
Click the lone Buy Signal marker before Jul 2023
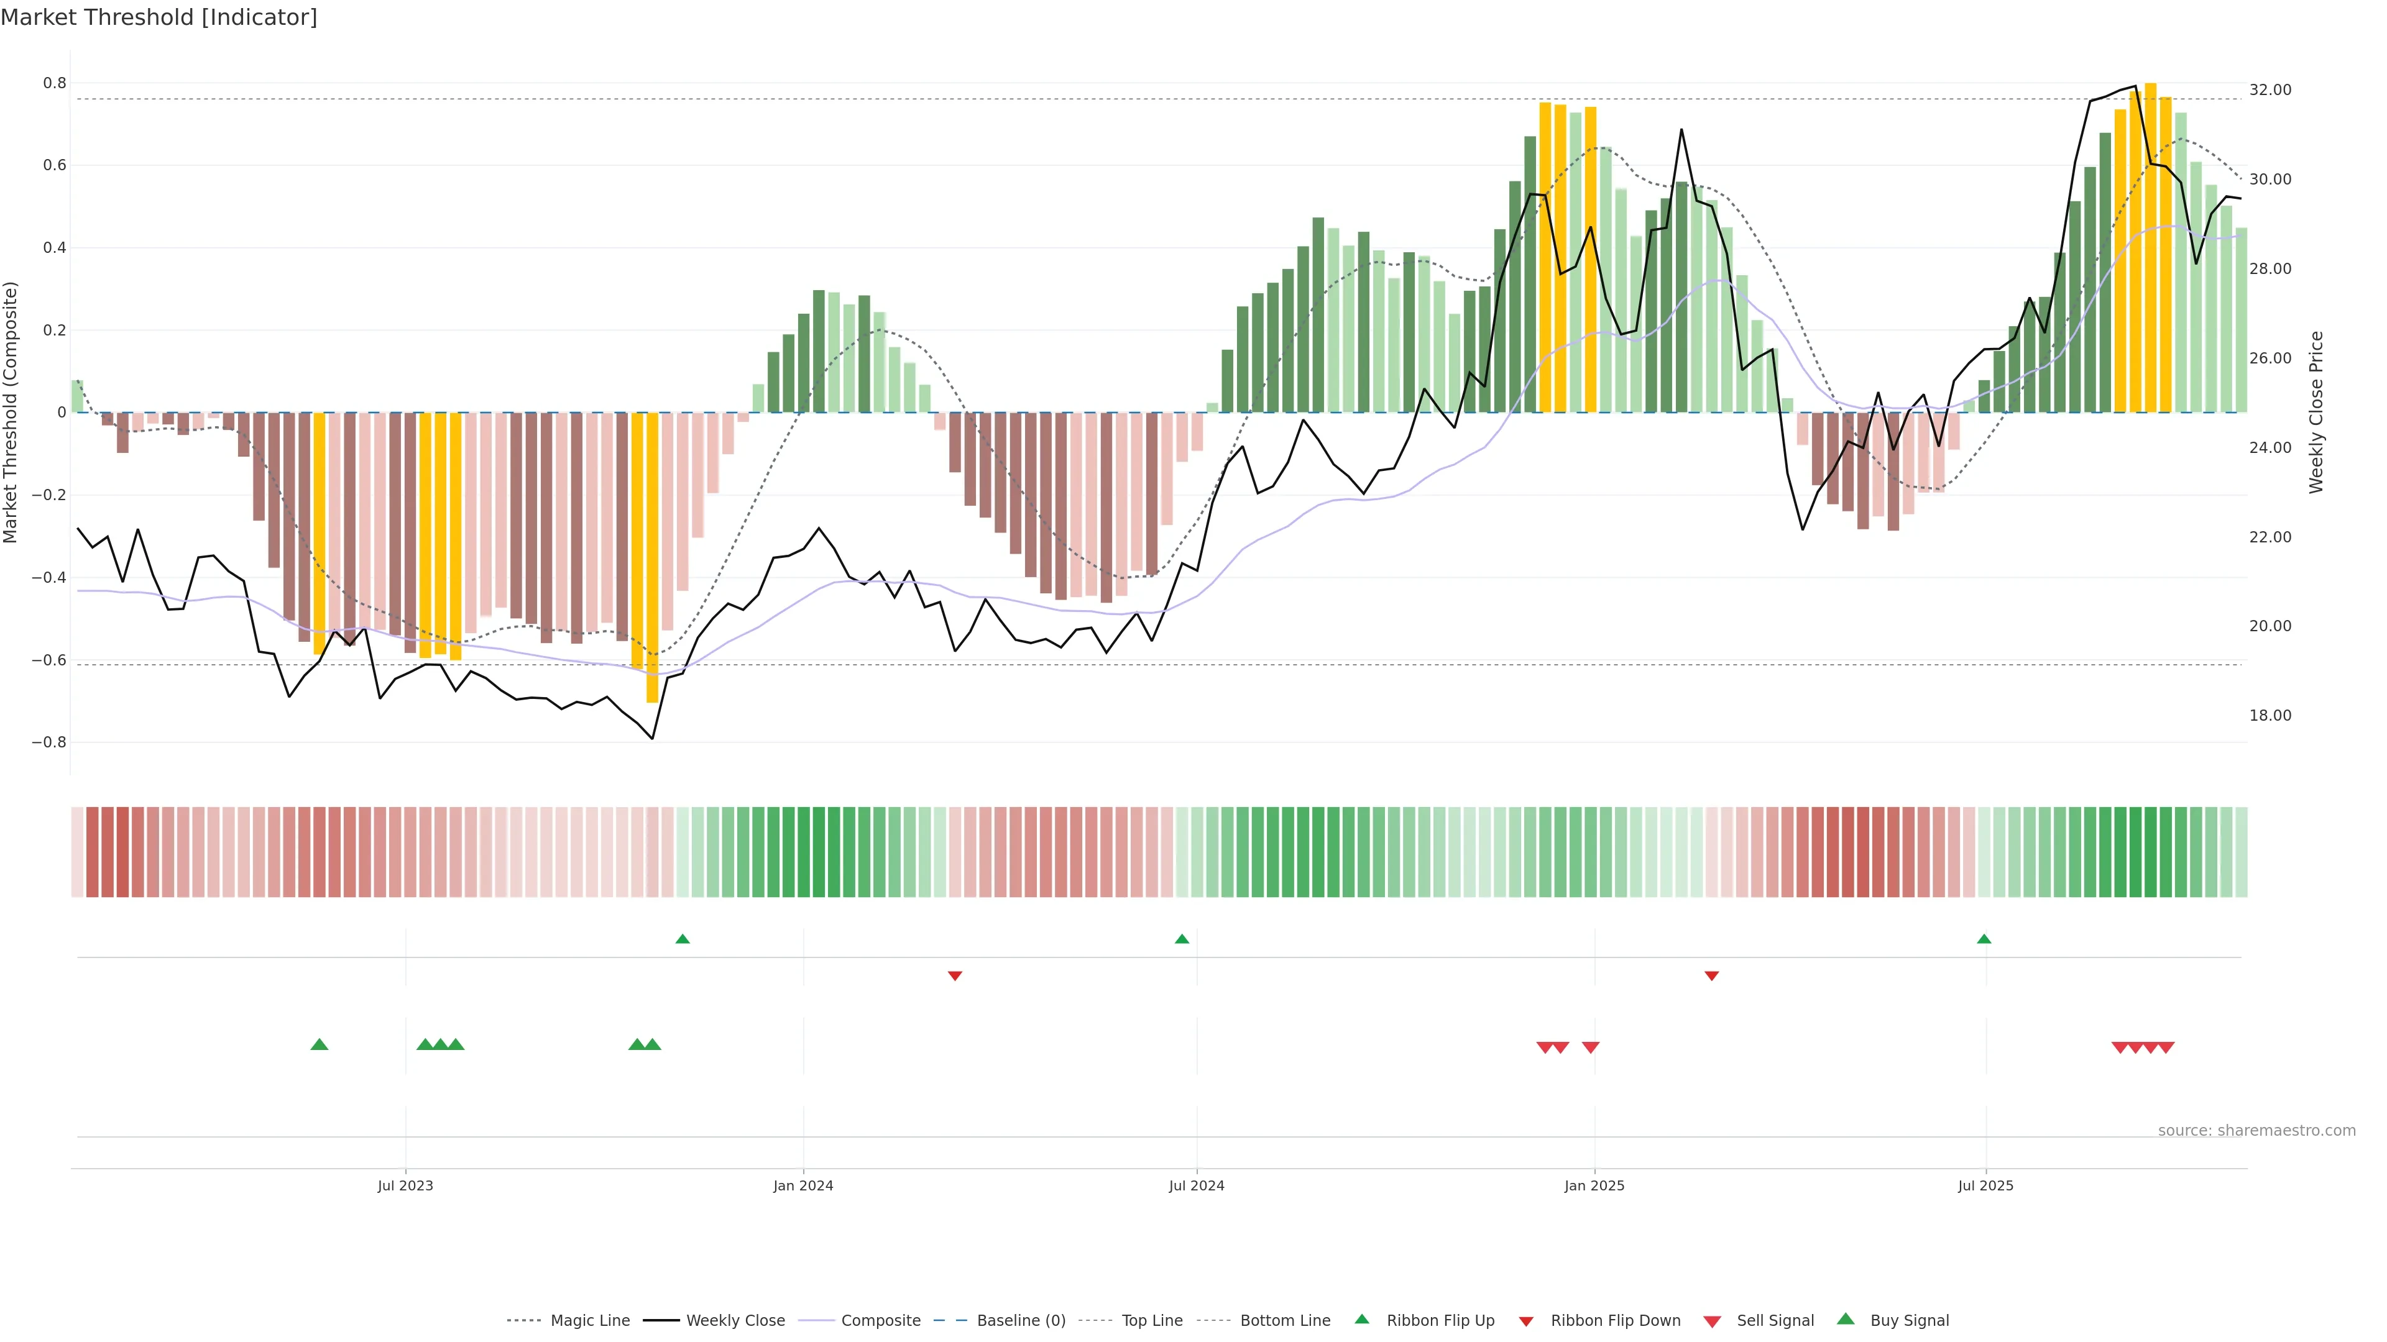[319, 1044]
